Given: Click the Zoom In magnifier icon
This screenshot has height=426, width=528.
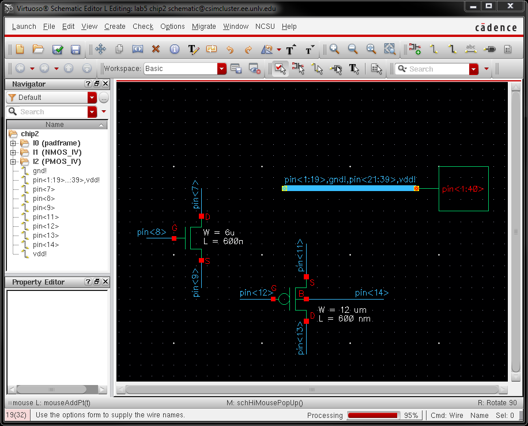Looking at the screenshot, I should (334, 50).
